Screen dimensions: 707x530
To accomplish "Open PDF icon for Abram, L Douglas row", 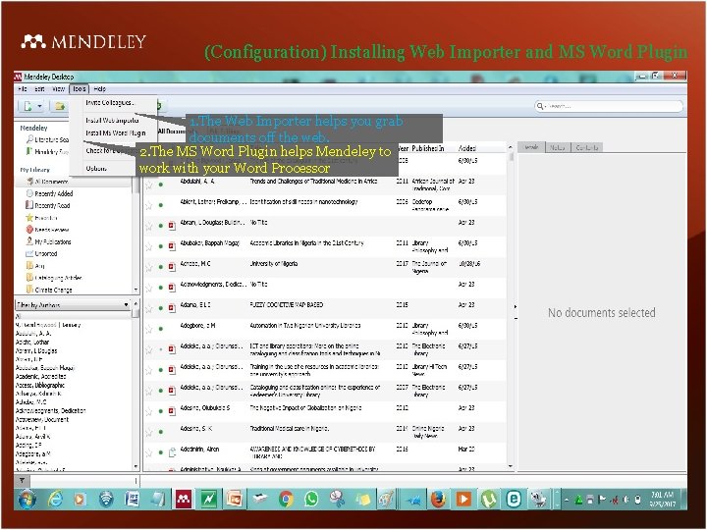I will pos(172,226).
